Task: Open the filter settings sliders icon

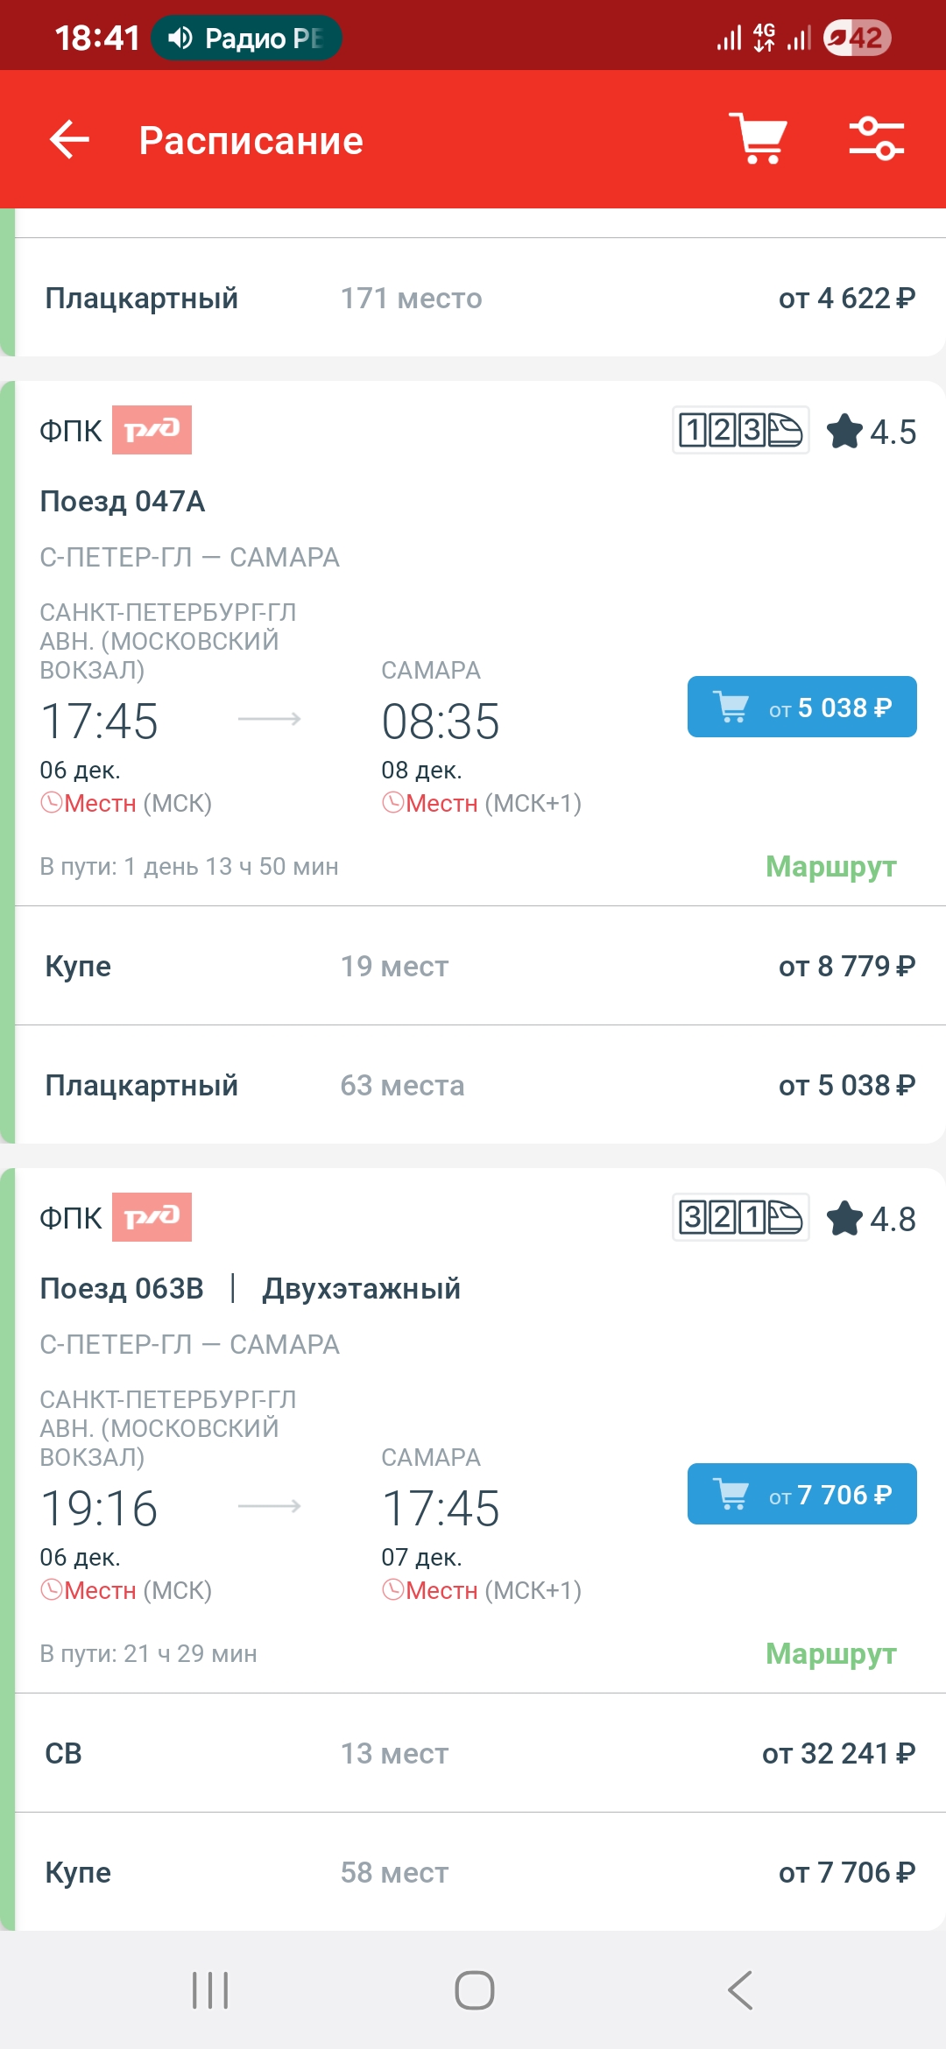Action: (x=876, y=138)
